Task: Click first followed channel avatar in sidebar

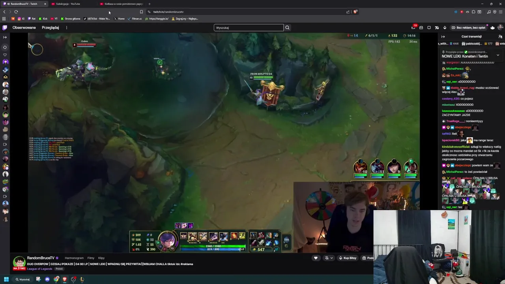Action: point(5,62)
